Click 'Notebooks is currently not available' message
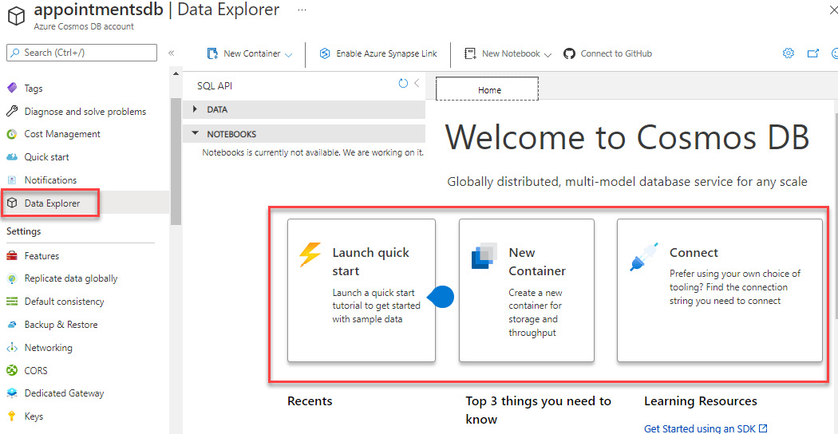Viewport: 838px width, 434px height. point(313,153)
